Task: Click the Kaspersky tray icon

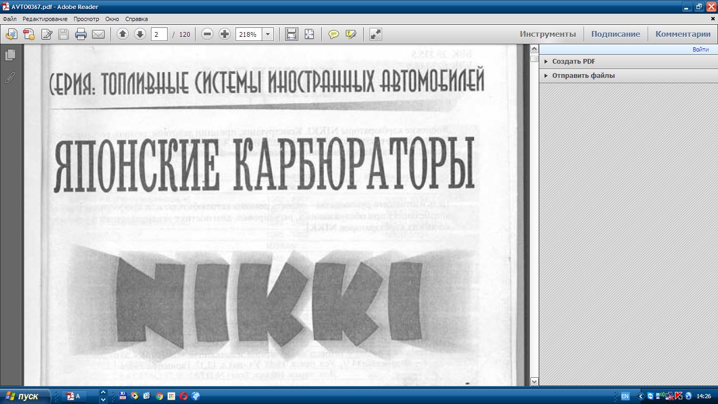Action: (679, 396)
